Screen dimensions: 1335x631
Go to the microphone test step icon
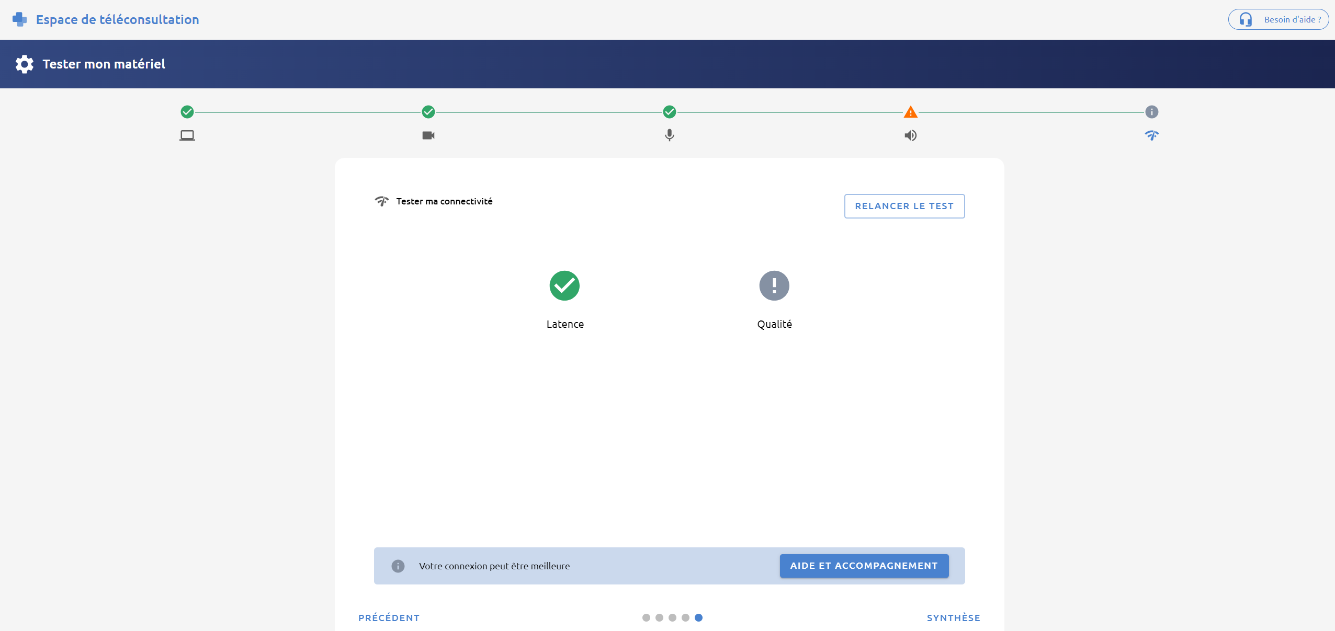(670, 135)
